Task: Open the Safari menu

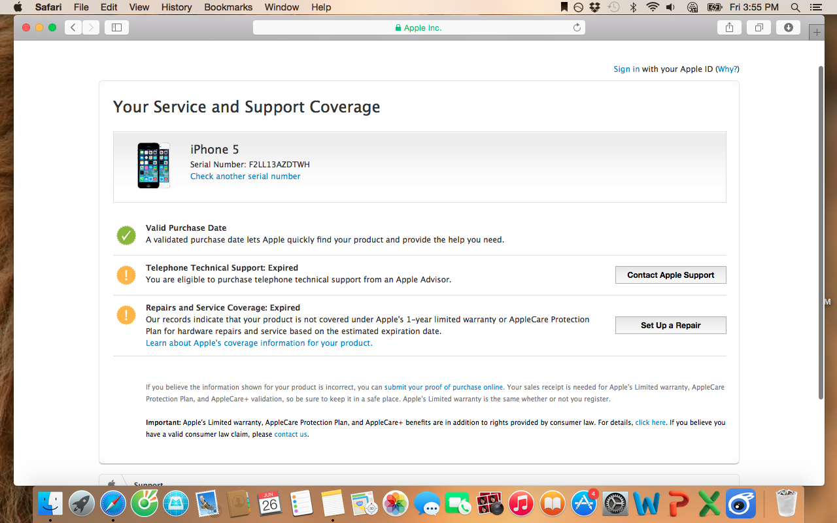Action: point(48,7)
